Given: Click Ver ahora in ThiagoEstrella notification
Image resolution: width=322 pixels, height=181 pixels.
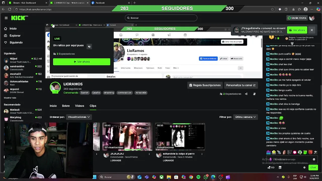Looking at the screenshot, I should [297, 30].
